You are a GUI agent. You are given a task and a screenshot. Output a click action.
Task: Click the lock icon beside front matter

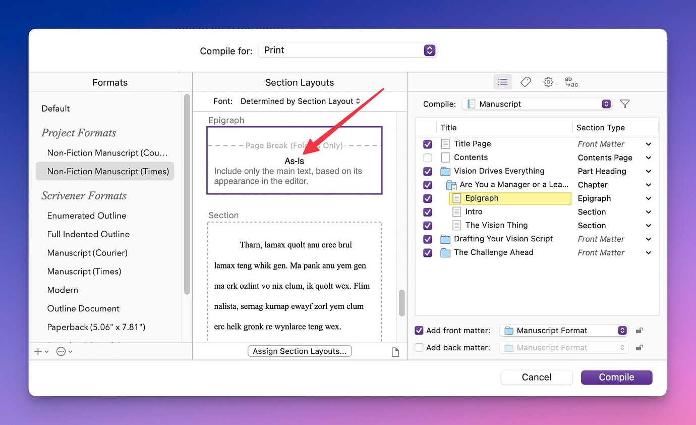[x=639, y=330]
